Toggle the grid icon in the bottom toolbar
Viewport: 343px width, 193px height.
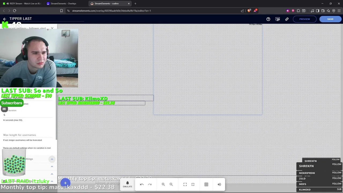tap(206, 184)
